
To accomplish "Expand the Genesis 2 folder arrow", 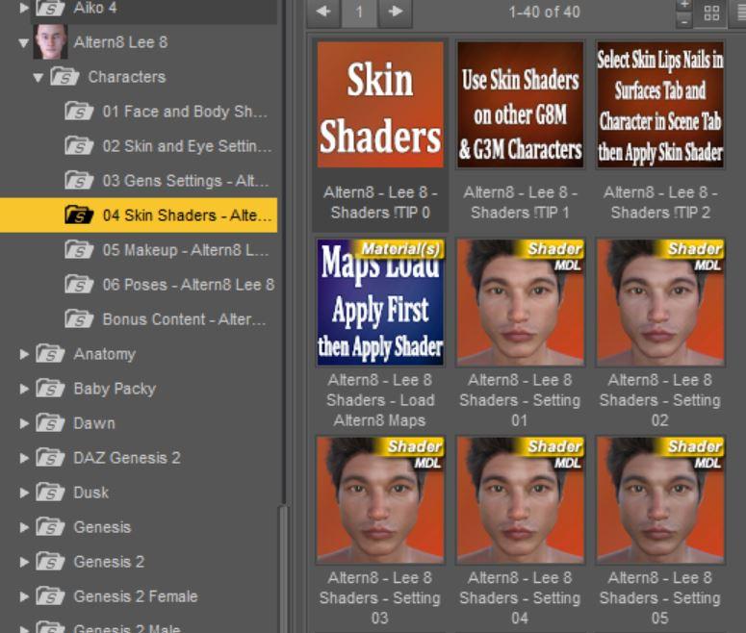I will (x=24, y=562).
